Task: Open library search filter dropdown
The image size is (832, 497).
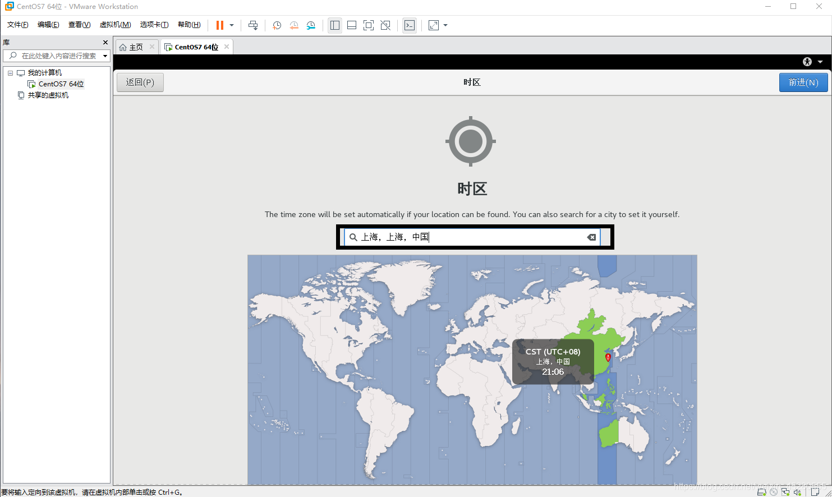Action: [x=105, y=56]
